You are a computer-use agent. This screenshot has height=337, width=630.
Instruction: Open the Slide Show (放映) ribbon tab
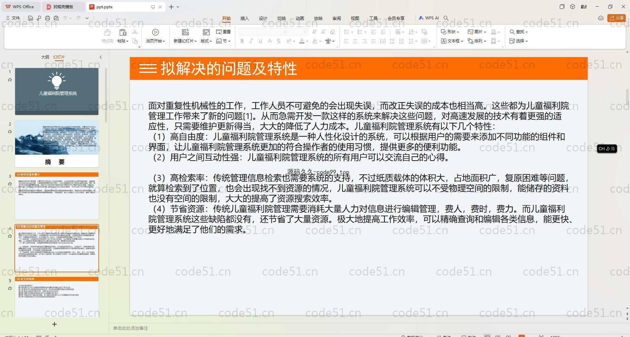(318, 18)
